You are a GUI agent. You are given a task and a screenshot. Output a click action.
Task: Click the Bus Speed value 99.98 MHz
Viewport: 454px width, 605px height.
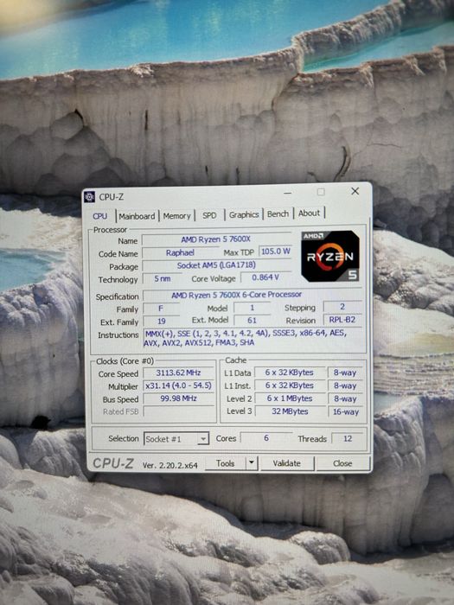point(178,398)
